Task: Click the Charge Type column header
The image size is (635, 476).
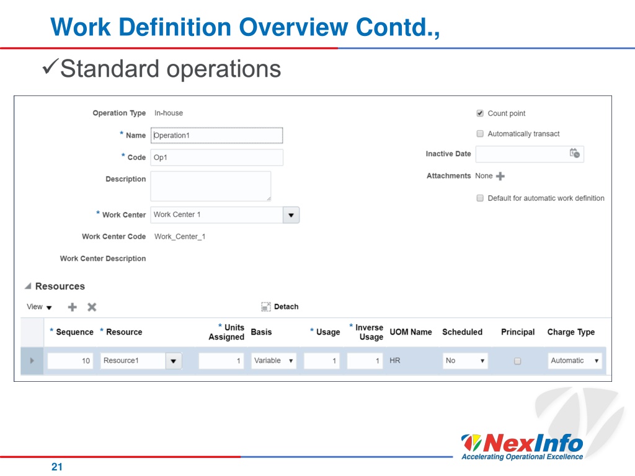Action: (x=571, y=332)
